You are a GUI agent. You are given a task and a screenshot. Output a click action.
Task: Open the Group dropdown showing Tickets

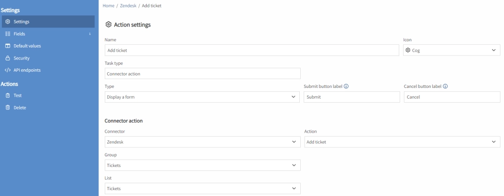coord(202,165)
